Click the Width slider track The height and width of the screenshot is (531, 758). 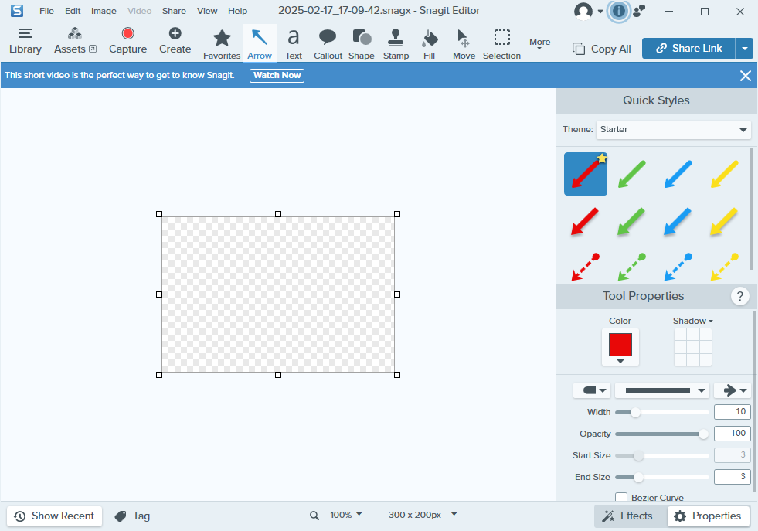(x=661, y=413)
